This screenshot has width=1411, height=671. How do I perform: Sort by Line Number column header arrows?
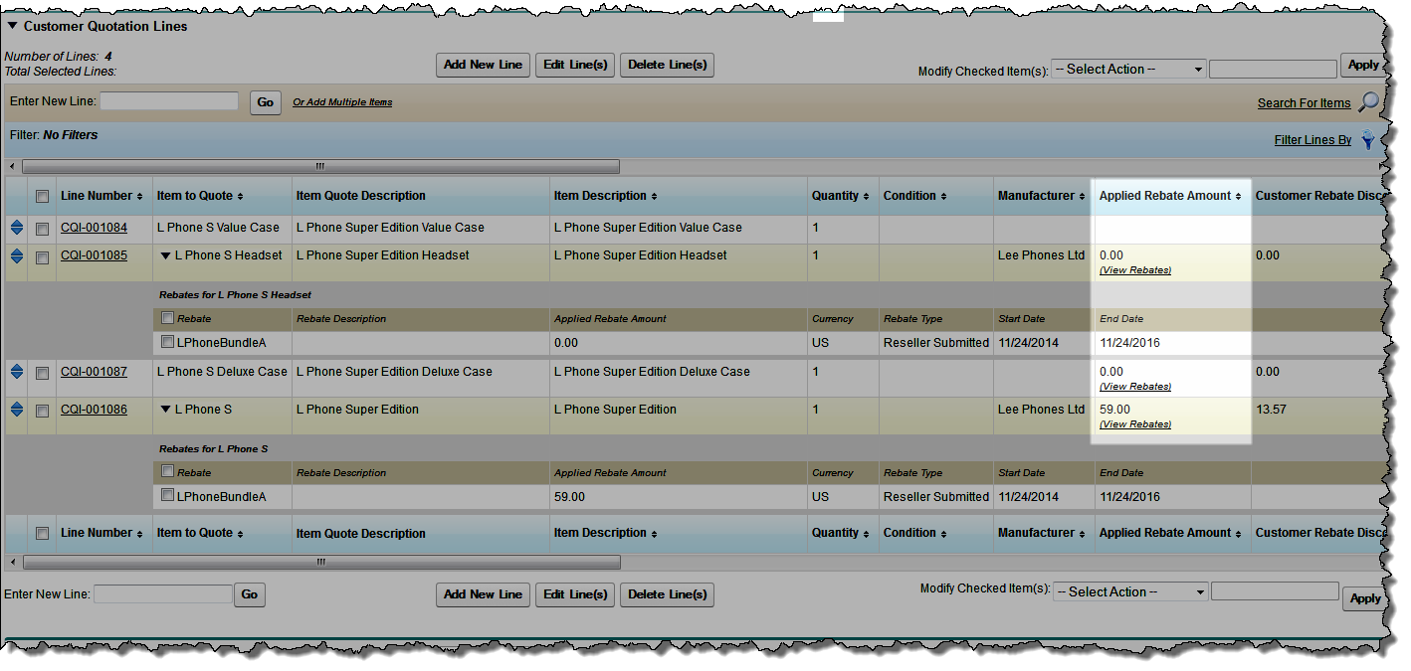140,197
